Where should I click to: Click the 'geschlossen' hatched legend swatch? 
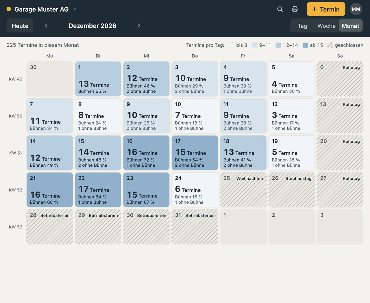click(x=330, y=45)
